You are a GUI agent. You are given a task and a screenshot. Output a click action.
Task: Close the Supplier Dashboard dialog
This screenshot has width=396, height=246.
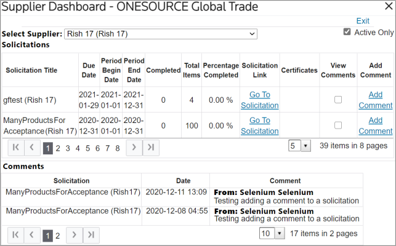(389, 6)
